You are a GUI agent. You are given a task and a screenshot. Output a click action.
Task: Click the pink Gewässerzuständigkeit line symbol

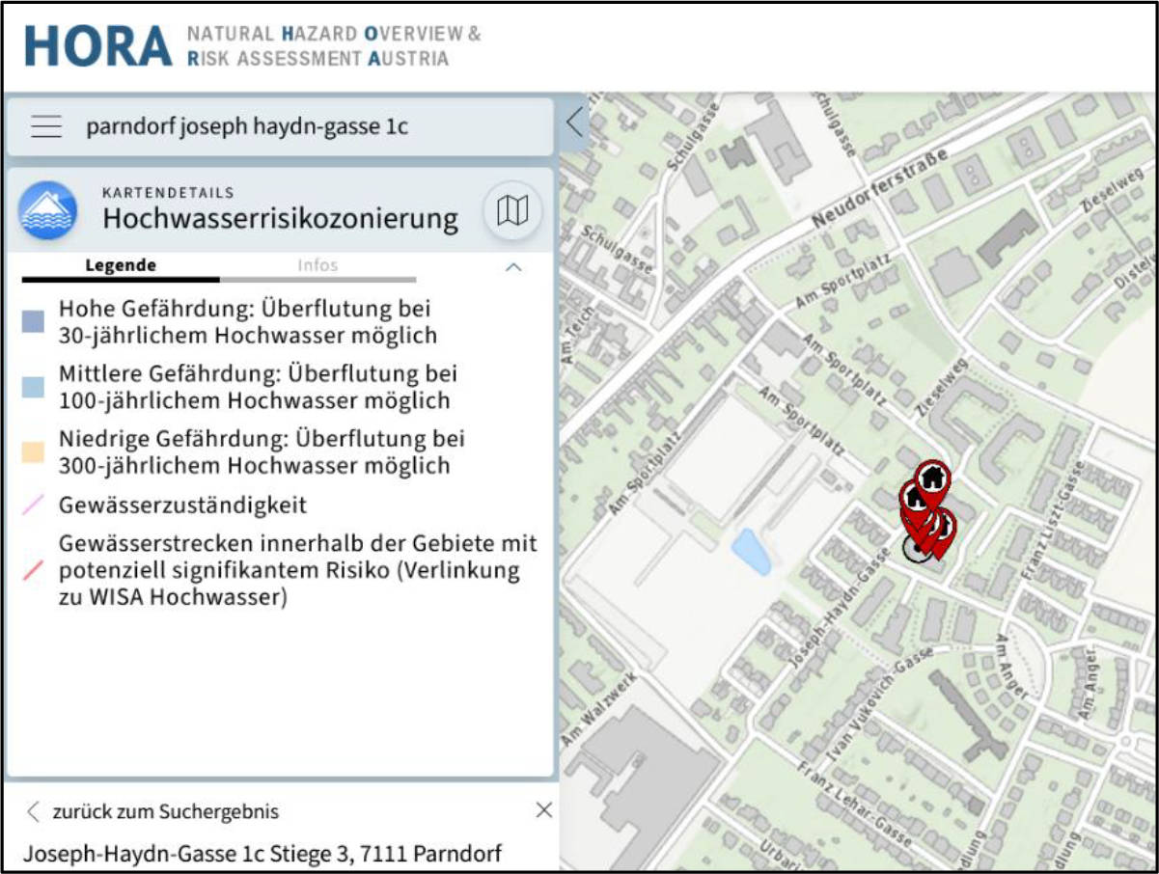point(34,505)
